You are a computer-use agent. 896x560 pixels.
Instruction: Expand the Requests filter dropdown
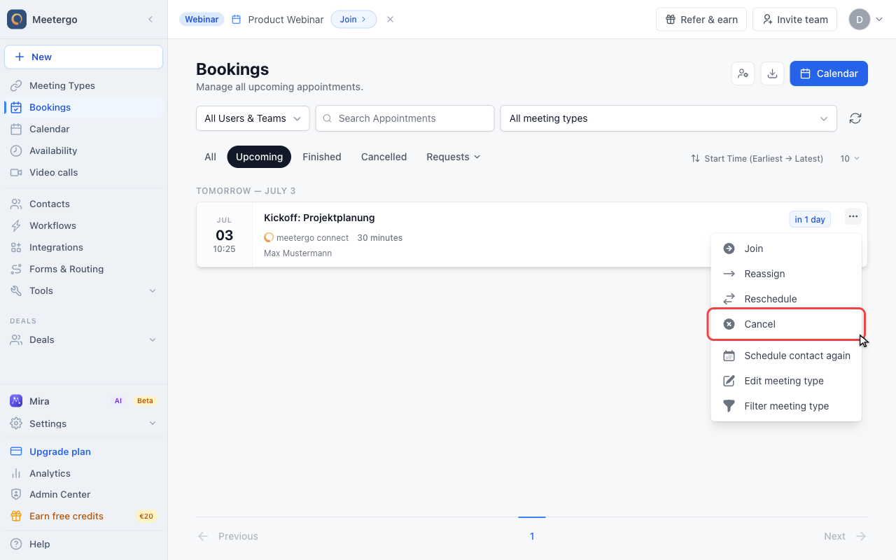pyautogui.click(x=453, y=157)
